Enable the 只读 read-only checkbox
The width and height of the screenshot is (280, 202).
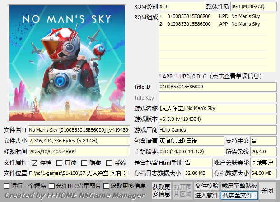[59, 163]
